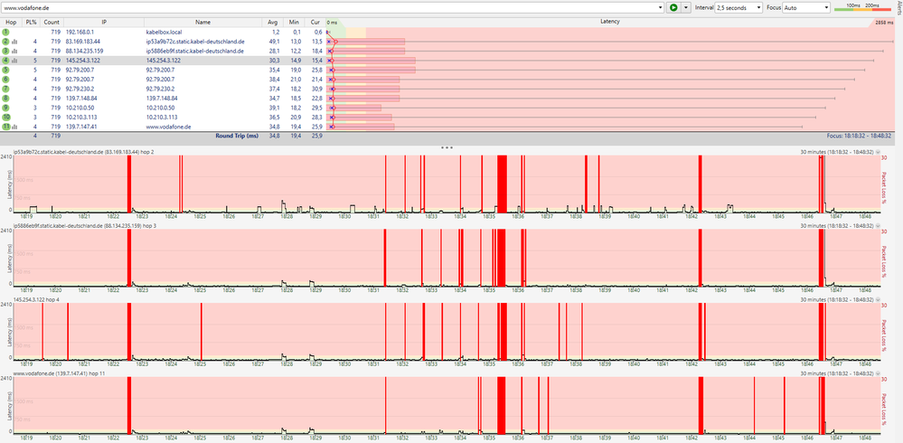Toggle the timeline graph icon for hop 2
Viewport: 903px width, 443px height.
pos(14,42)
